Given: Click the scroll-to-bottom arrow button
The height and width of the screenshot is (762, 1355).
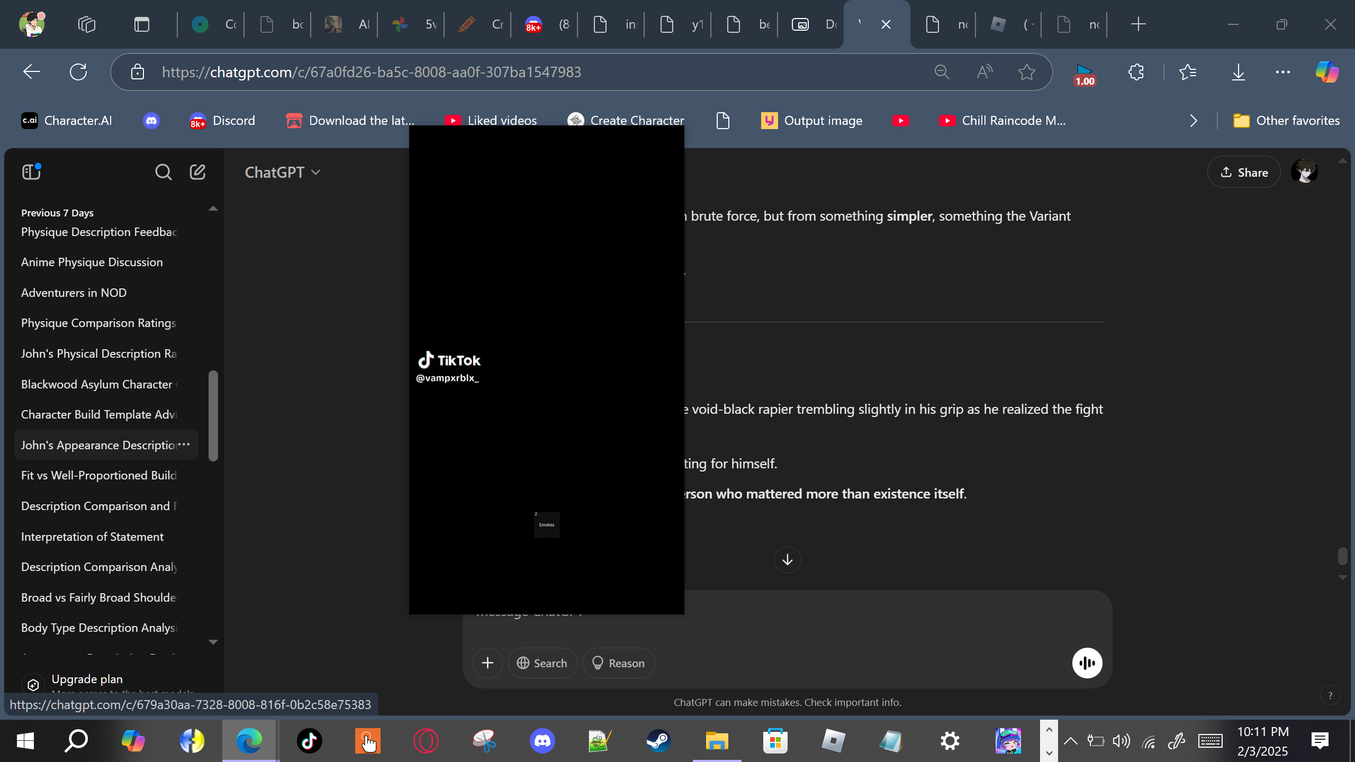Looking at the screenshot, I should click(x=788, y=559).
